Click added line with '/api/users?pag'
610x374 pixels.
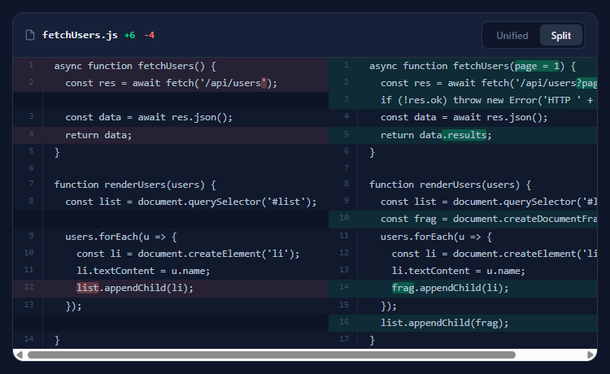(x=463, y=83)
